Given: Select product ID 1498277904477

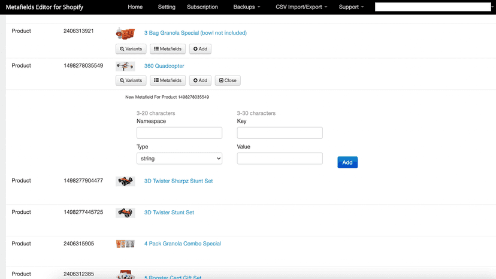Looking at the screenshot, I should 83,181.
